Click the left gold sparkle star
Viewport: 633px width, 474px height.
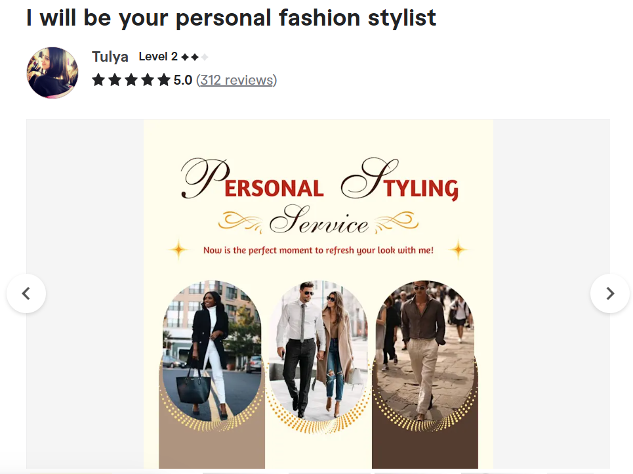(178, 249)
